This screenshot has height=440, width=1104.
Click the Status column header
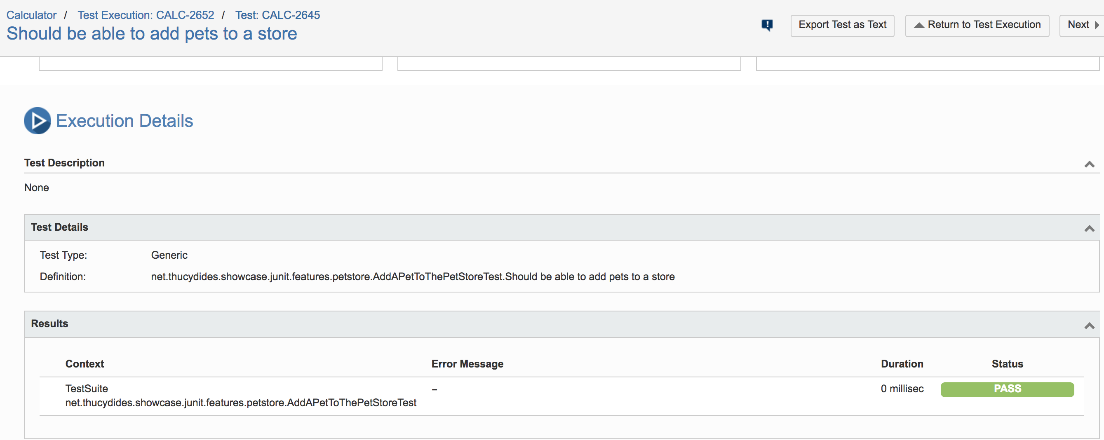[1007, 364]
